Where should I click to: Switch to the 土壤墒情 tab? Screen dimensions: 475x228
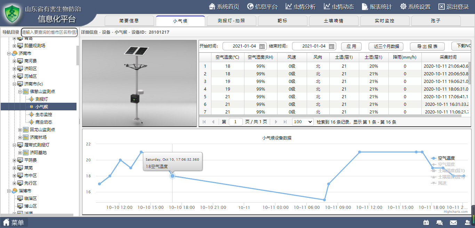pos(333,21)
